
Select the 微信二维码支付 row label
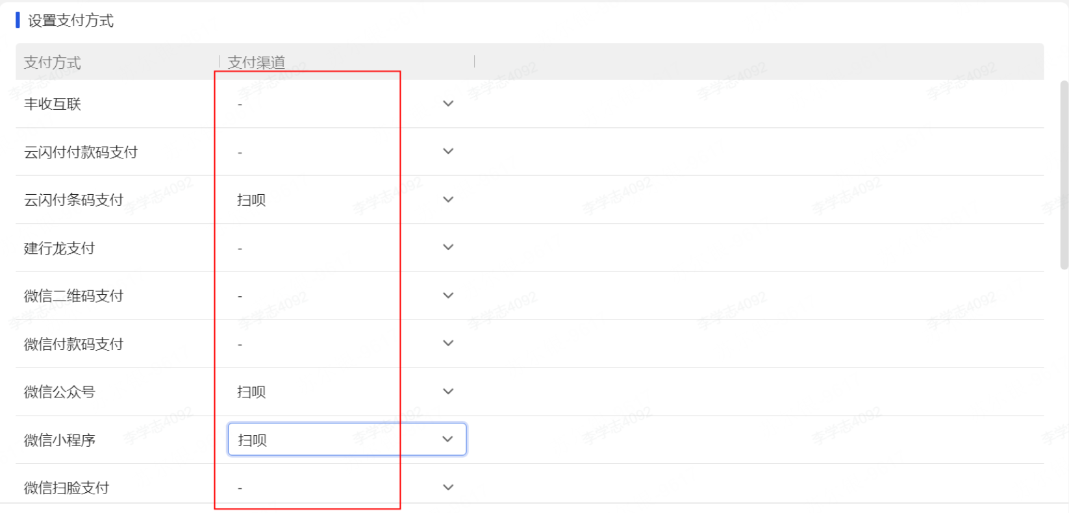[73, 296]
